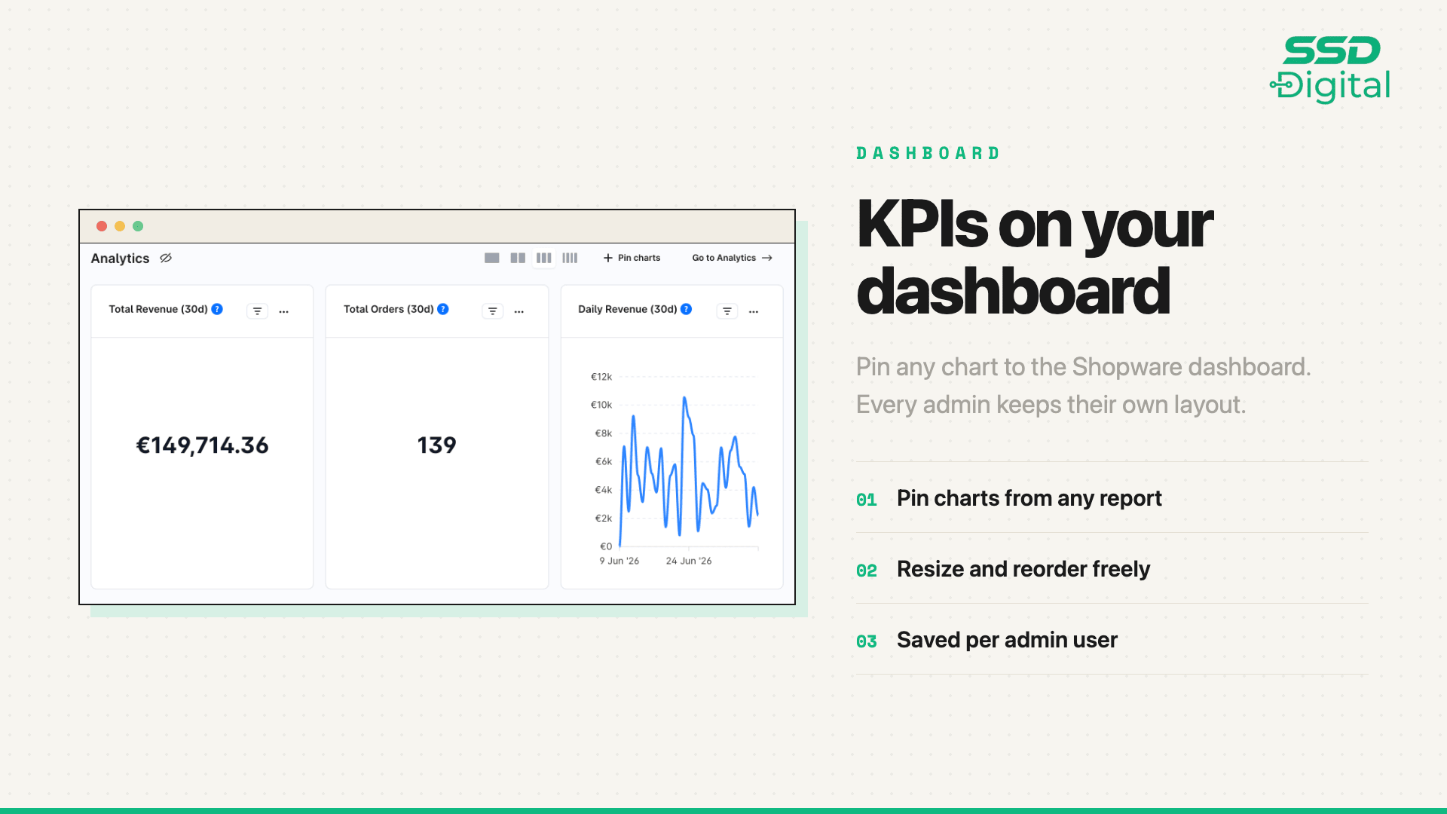Click the green window maximize dot
Viewport: 1447px width, 814px height.
pos(138,226)
